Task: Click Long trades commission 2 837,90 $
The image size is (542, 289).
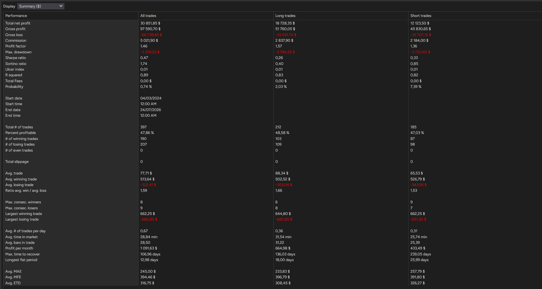Action: 284,40
